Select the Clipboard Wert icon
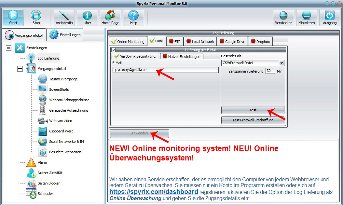The image size is (343, 205). 43,131
